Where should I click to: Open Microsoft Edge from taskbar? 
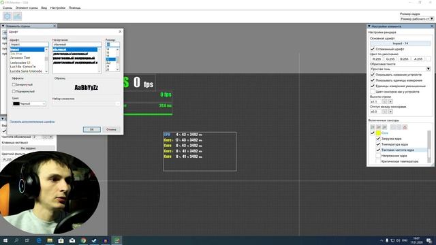coord(39,240)
